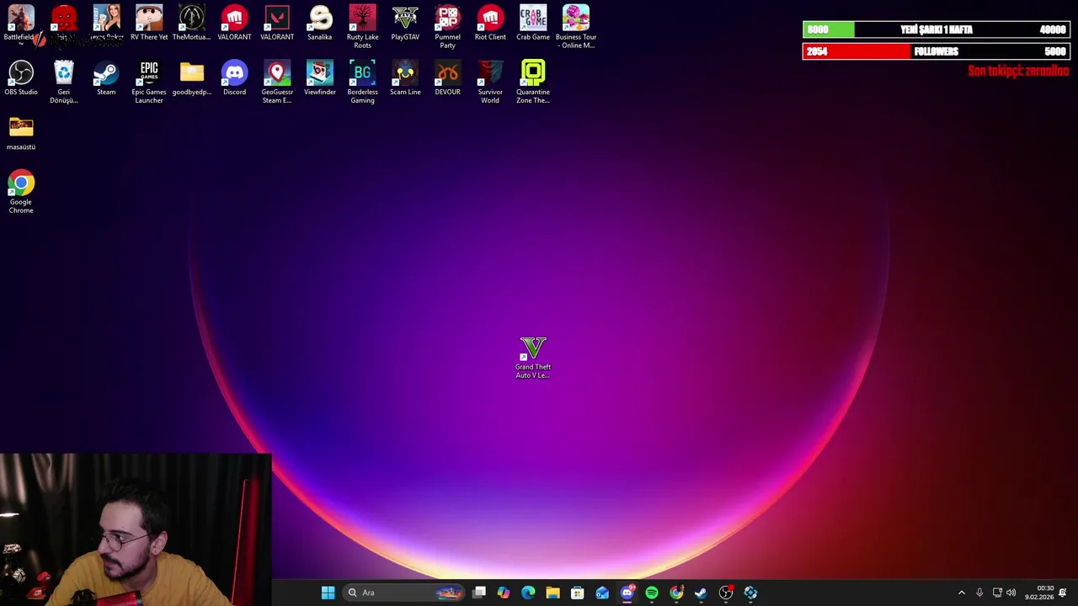Click the red FOLLOWERS progress bar

(936, 51)
